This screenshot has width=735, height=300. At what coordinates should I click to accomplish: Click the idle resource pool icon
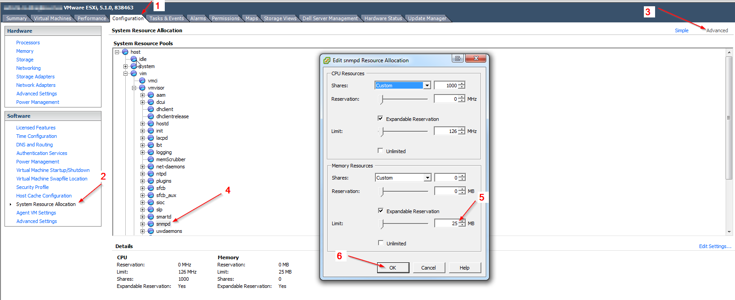[x=134, y=59]
